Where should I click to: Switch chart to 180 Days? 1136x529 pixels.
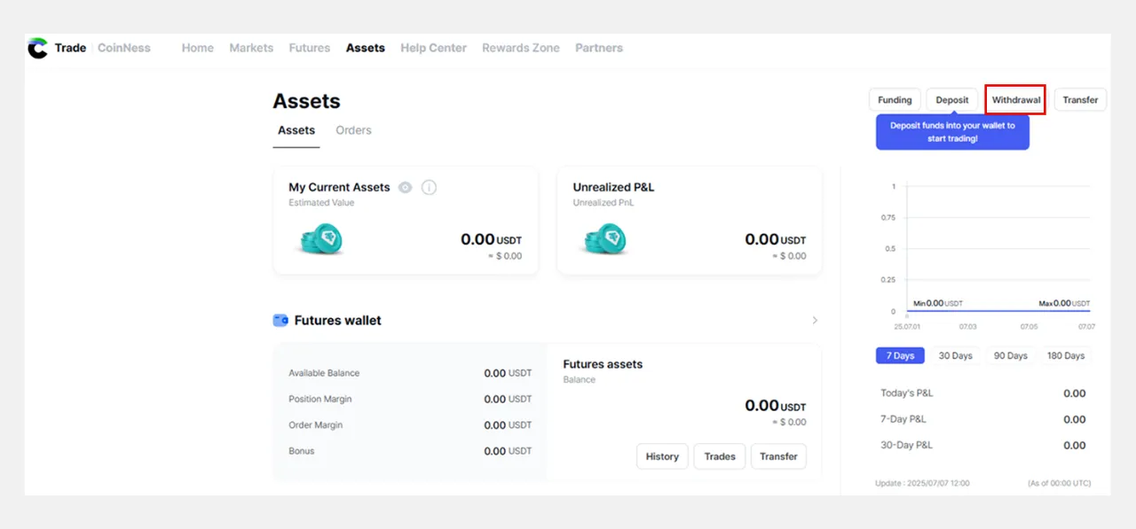1065,355
